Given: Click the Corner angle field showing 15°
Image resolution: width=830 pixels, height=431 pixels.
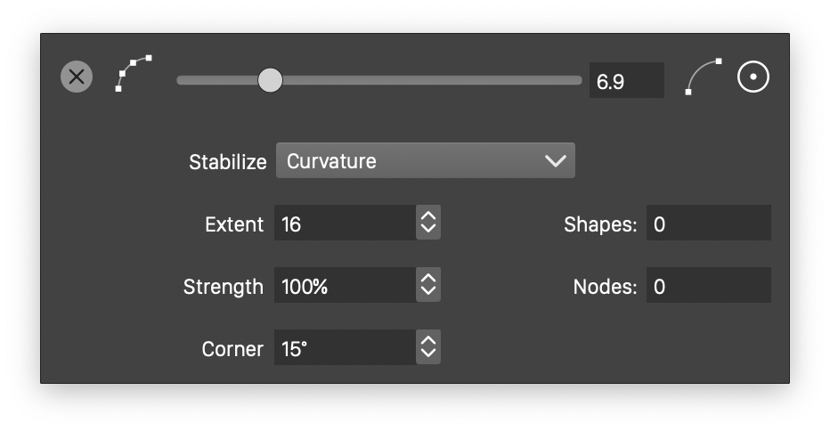Looking at the screenshot, I should [344, 348].
